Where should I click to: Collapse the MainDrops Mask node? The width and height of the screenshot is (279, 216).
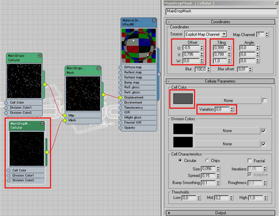[x=98, y=68]
